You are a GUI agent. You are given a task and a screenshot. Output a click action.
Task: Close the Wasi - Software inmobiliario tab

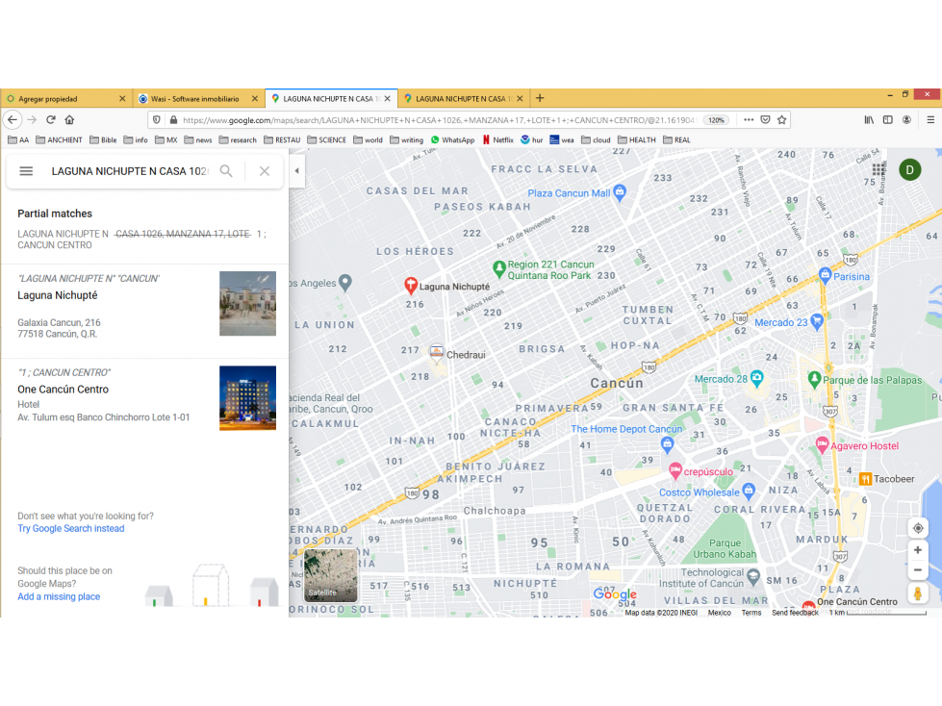point(255,98)
